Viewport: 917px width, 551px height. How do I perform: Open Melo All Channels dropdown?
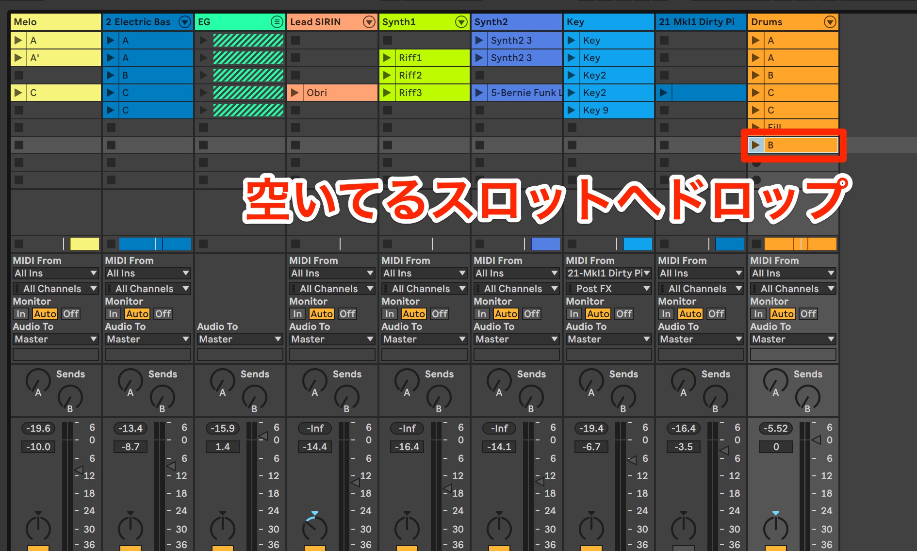[x=56, y=289]
